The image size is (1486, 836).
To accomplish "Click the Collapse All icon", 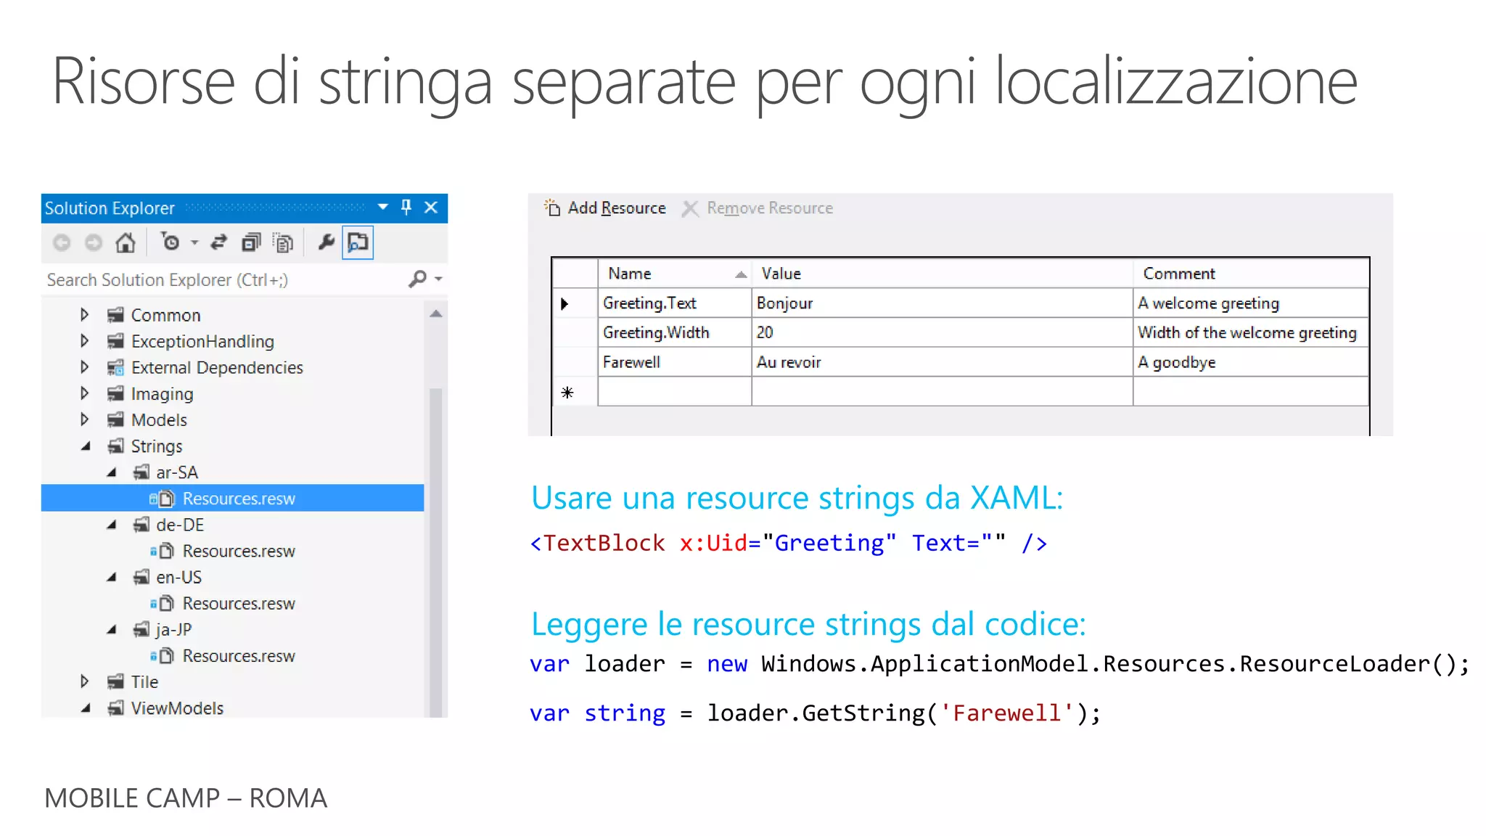I will pos(251,242).
